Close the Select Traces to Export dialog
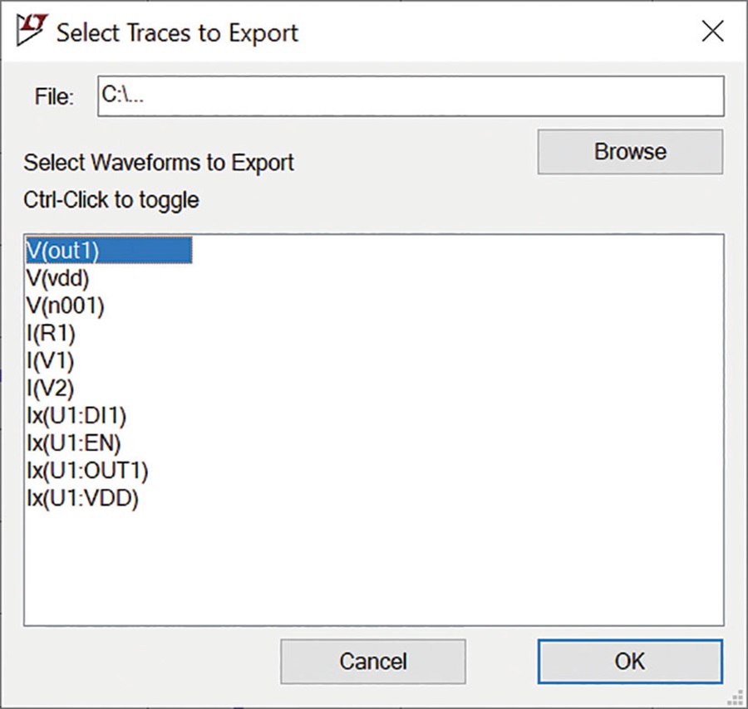The height and width of the screenshot is (709, 748). click(713, 32)
